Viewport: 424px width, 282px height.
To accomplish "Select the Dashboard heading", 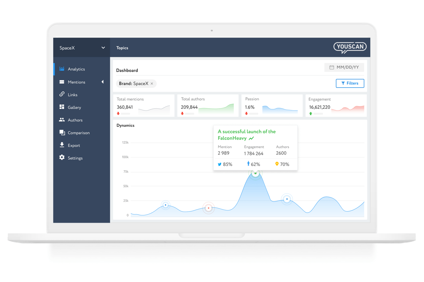I will pyautogui.click(x=127, y=70).
